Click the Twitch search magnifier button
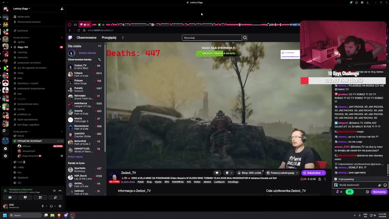The height and width of the screenshot is (219, 389). (245, 38)
